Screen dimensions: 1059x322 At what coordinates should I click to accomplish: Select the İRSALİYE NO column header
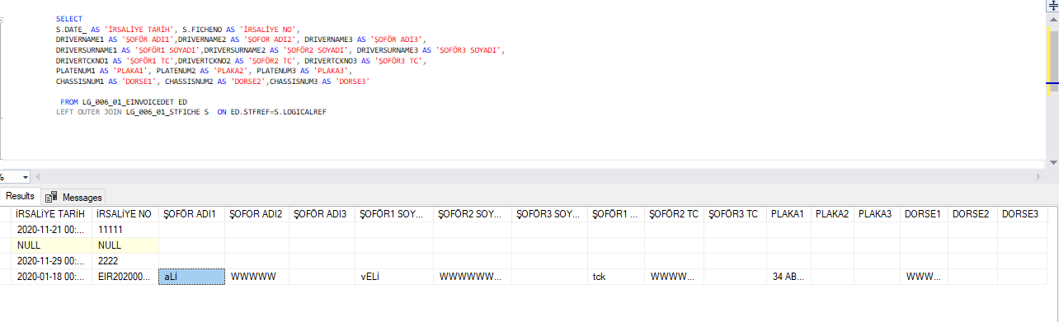125,214
